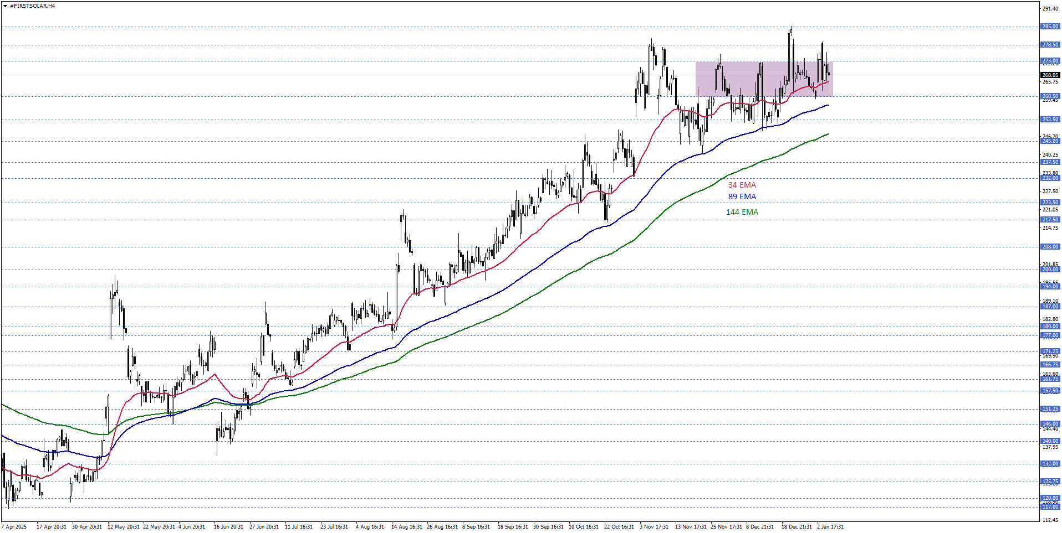Select the 200.00 horizontal level label

tap(1050, 270)
